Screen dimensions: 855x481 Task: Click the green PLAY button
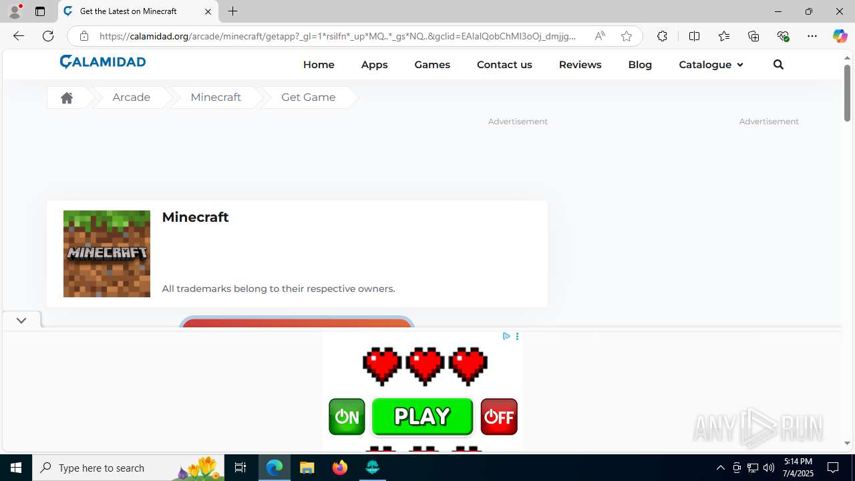click(x=422, y=416)
